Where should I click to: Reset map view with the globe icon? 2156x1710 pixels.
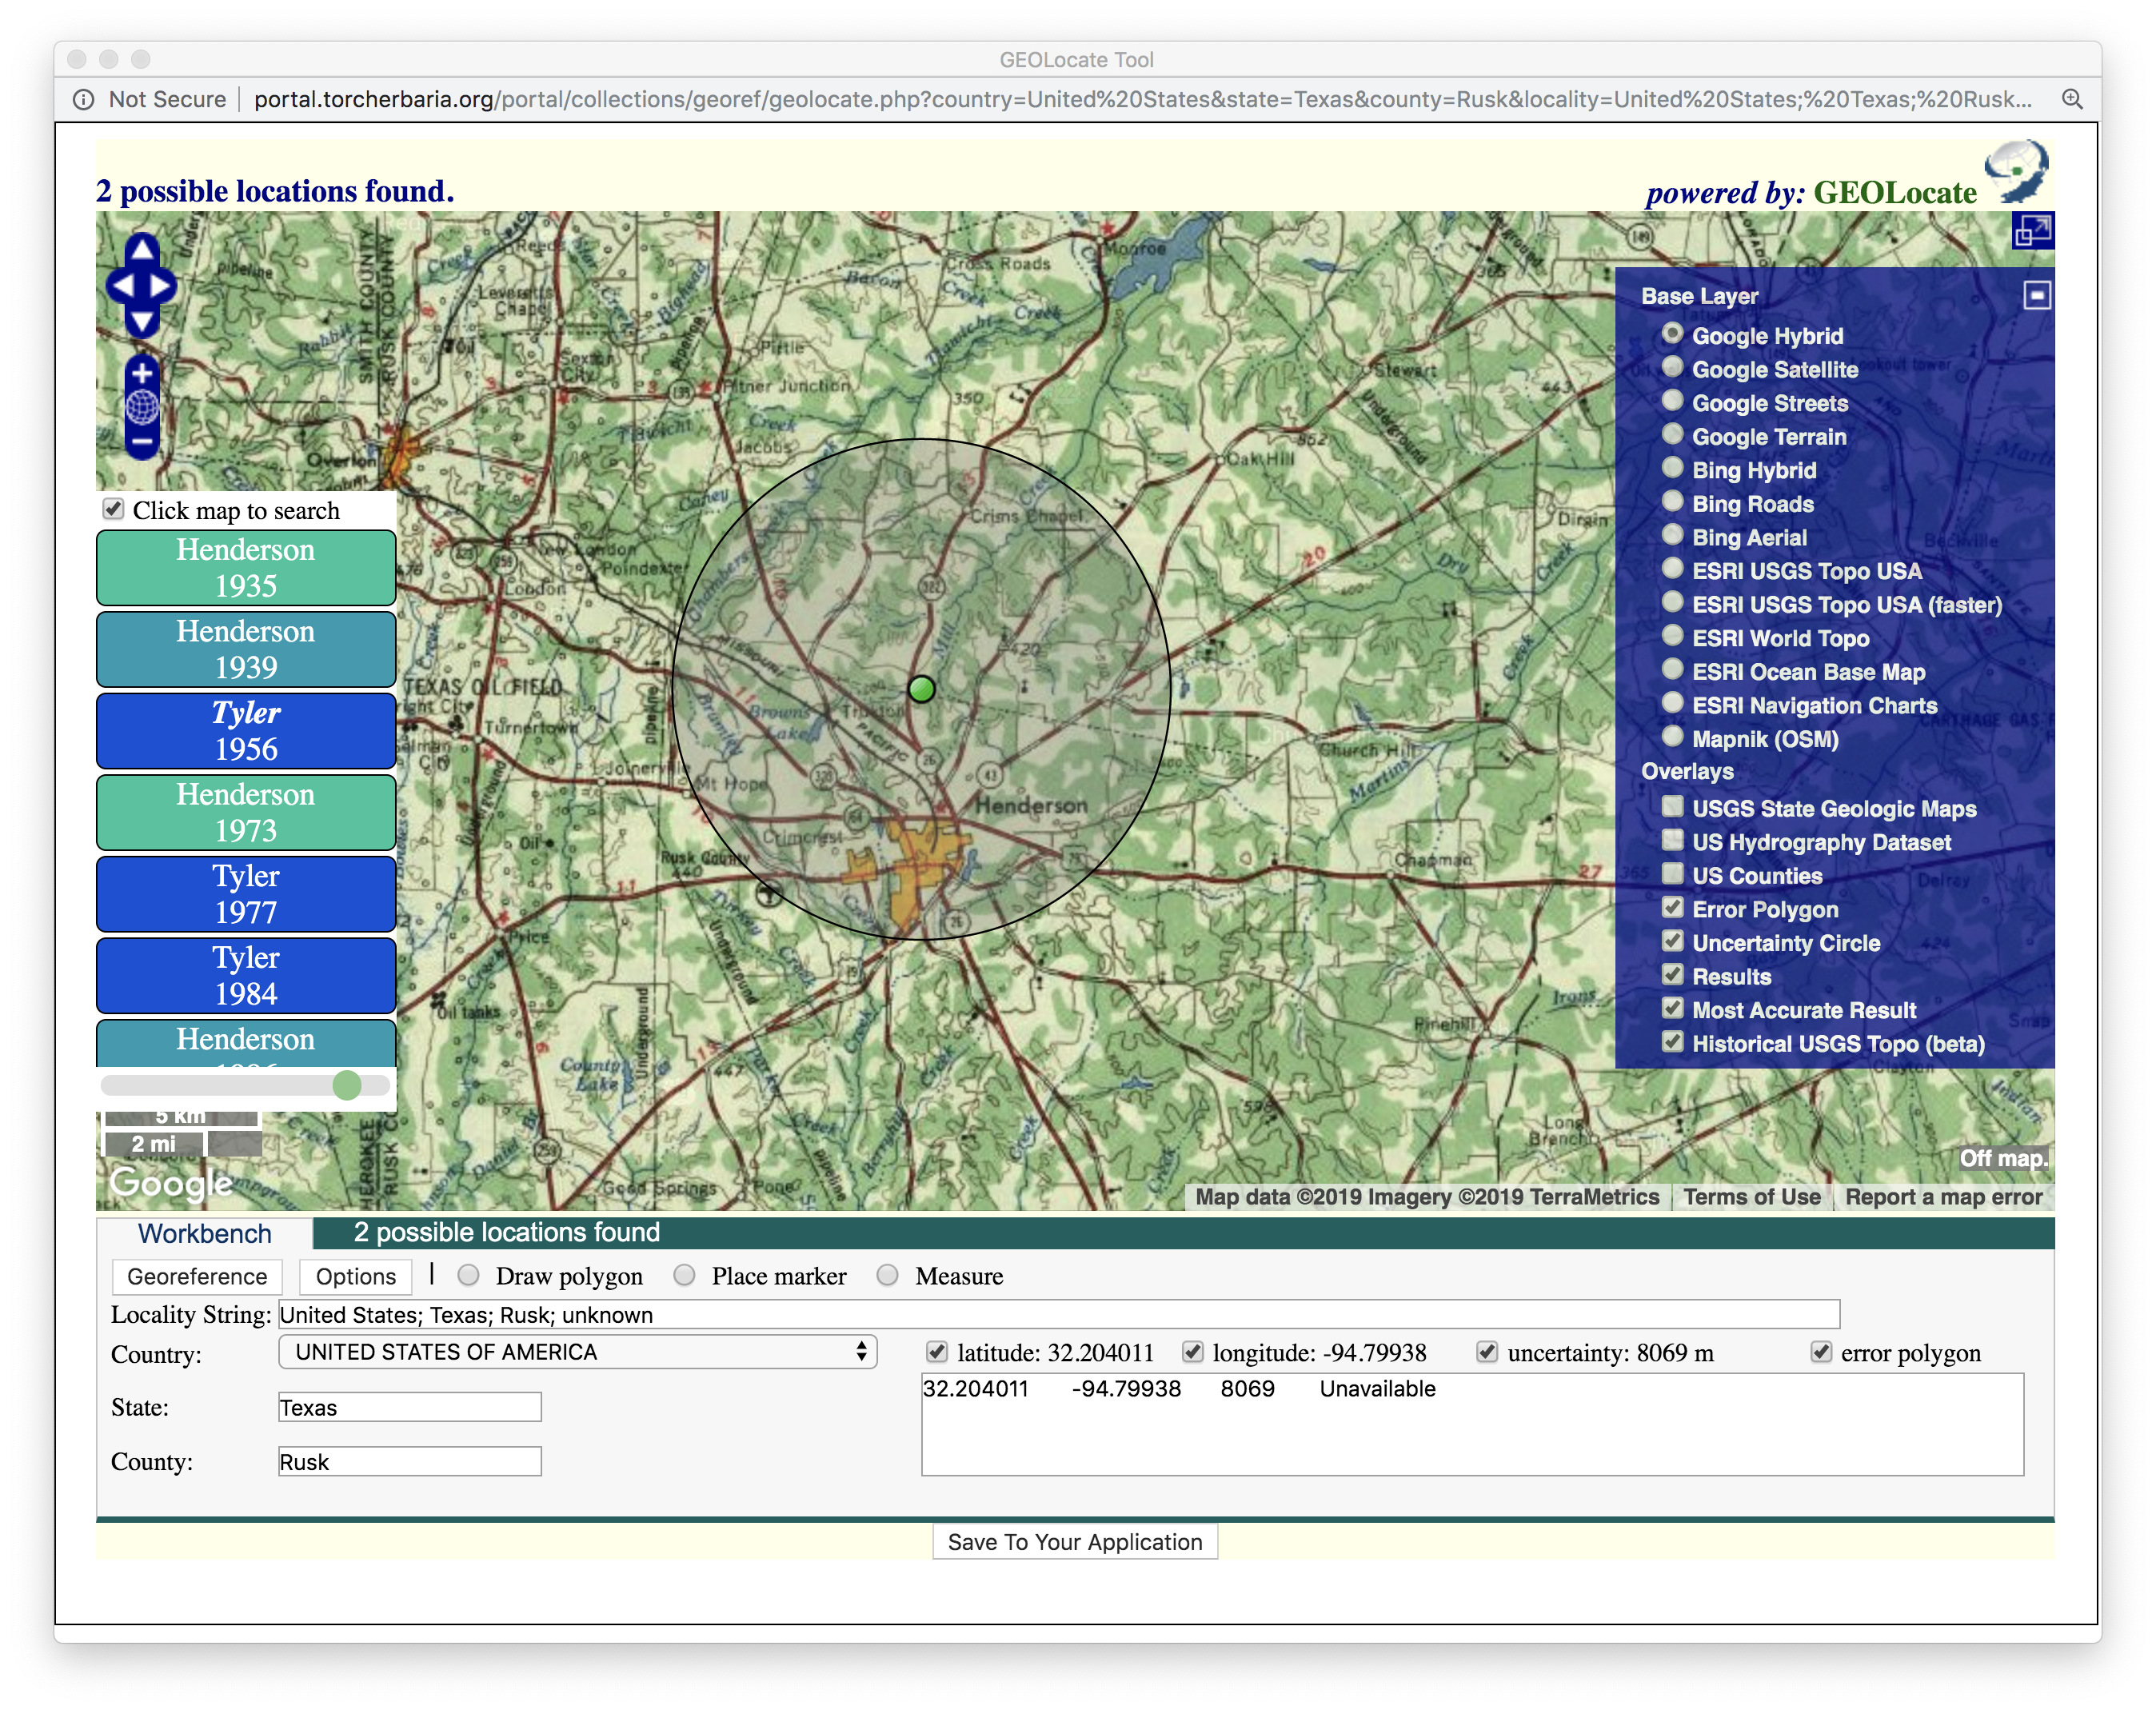coord(142,407)
